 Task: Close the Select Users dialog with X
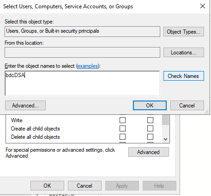pyautogui.click(x=203, y=6)
